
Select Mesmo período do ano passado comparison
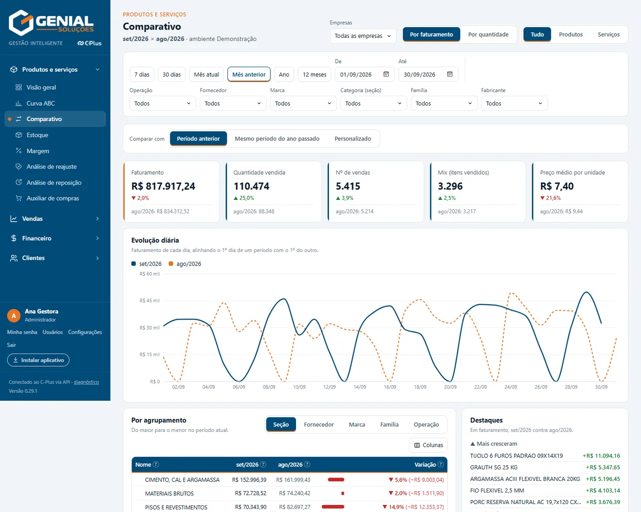(277, 139)
